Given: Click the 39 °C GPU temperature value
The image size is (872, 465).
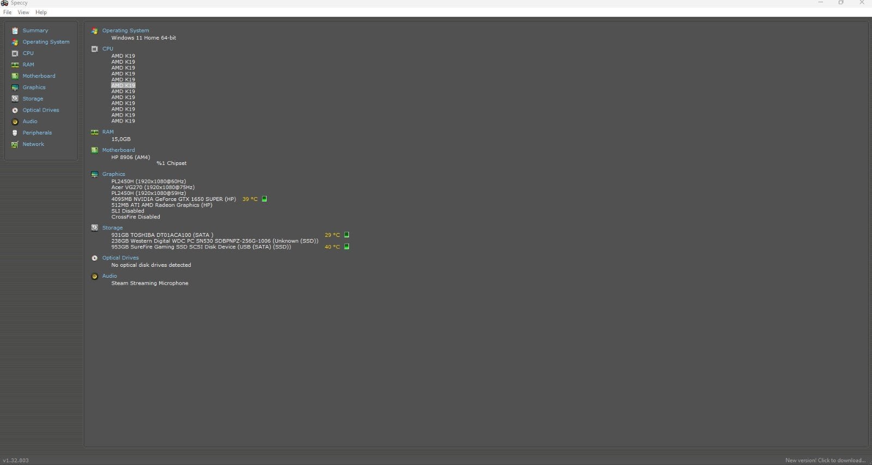Looking at the screenshot, I should (x=250, y=199).
